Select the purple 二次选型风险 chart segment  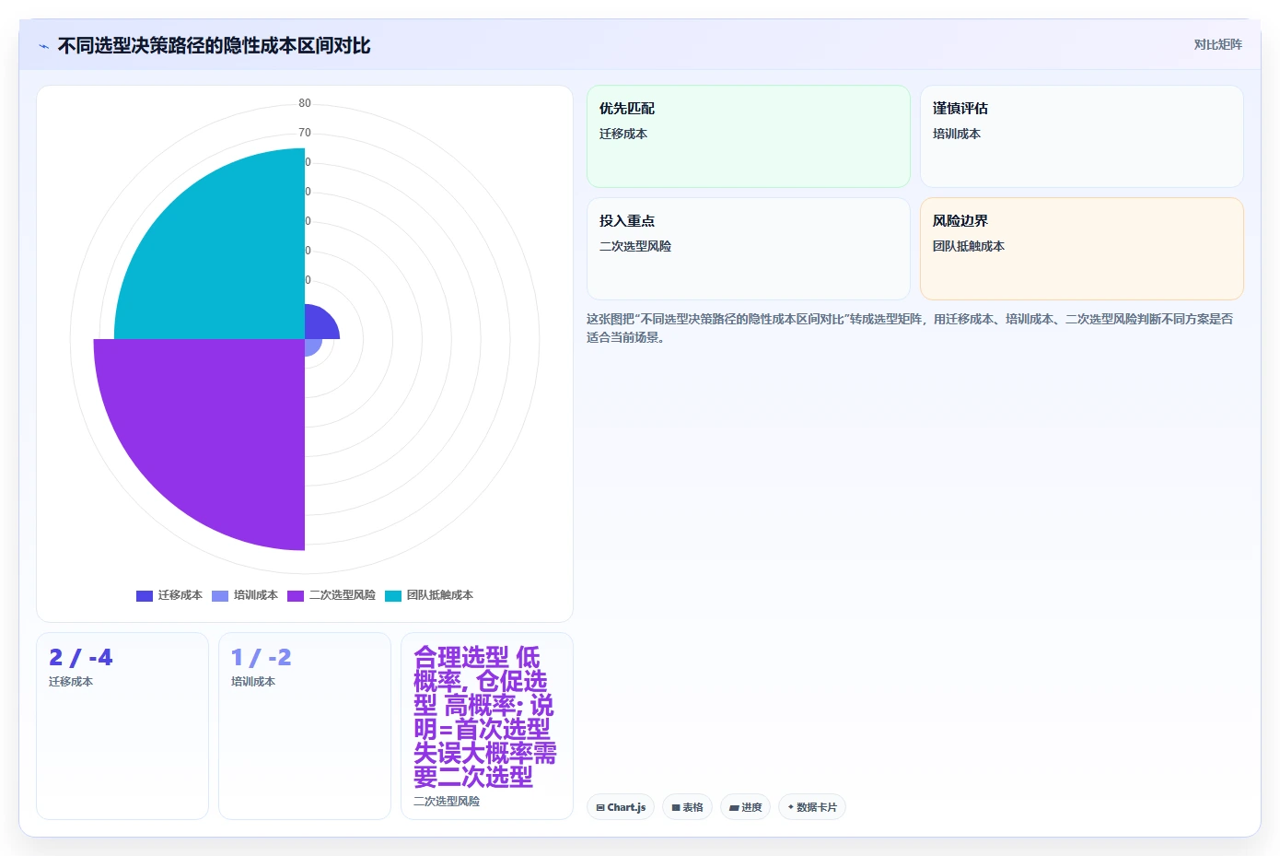(x=221, y=424)
